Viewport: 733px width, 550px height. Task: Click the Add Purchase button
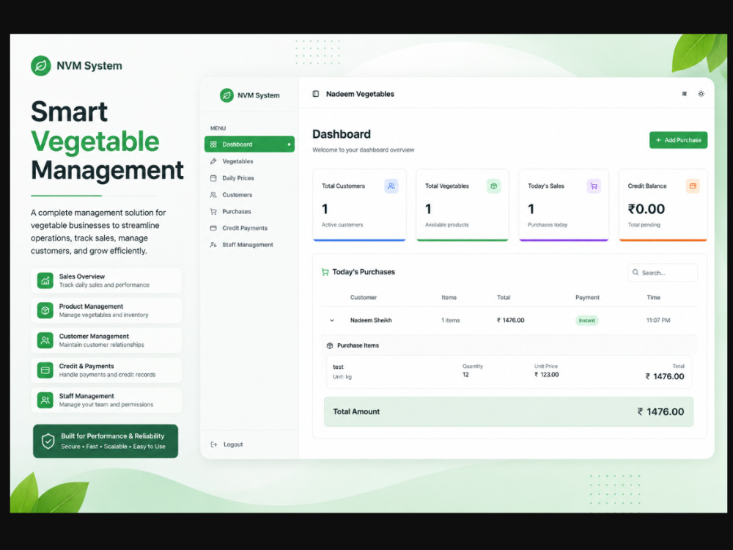click(678, 140)
